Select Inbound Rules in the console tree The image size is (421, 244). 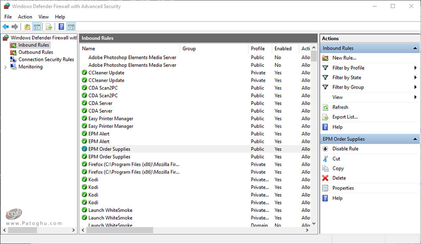pos(34,45)
